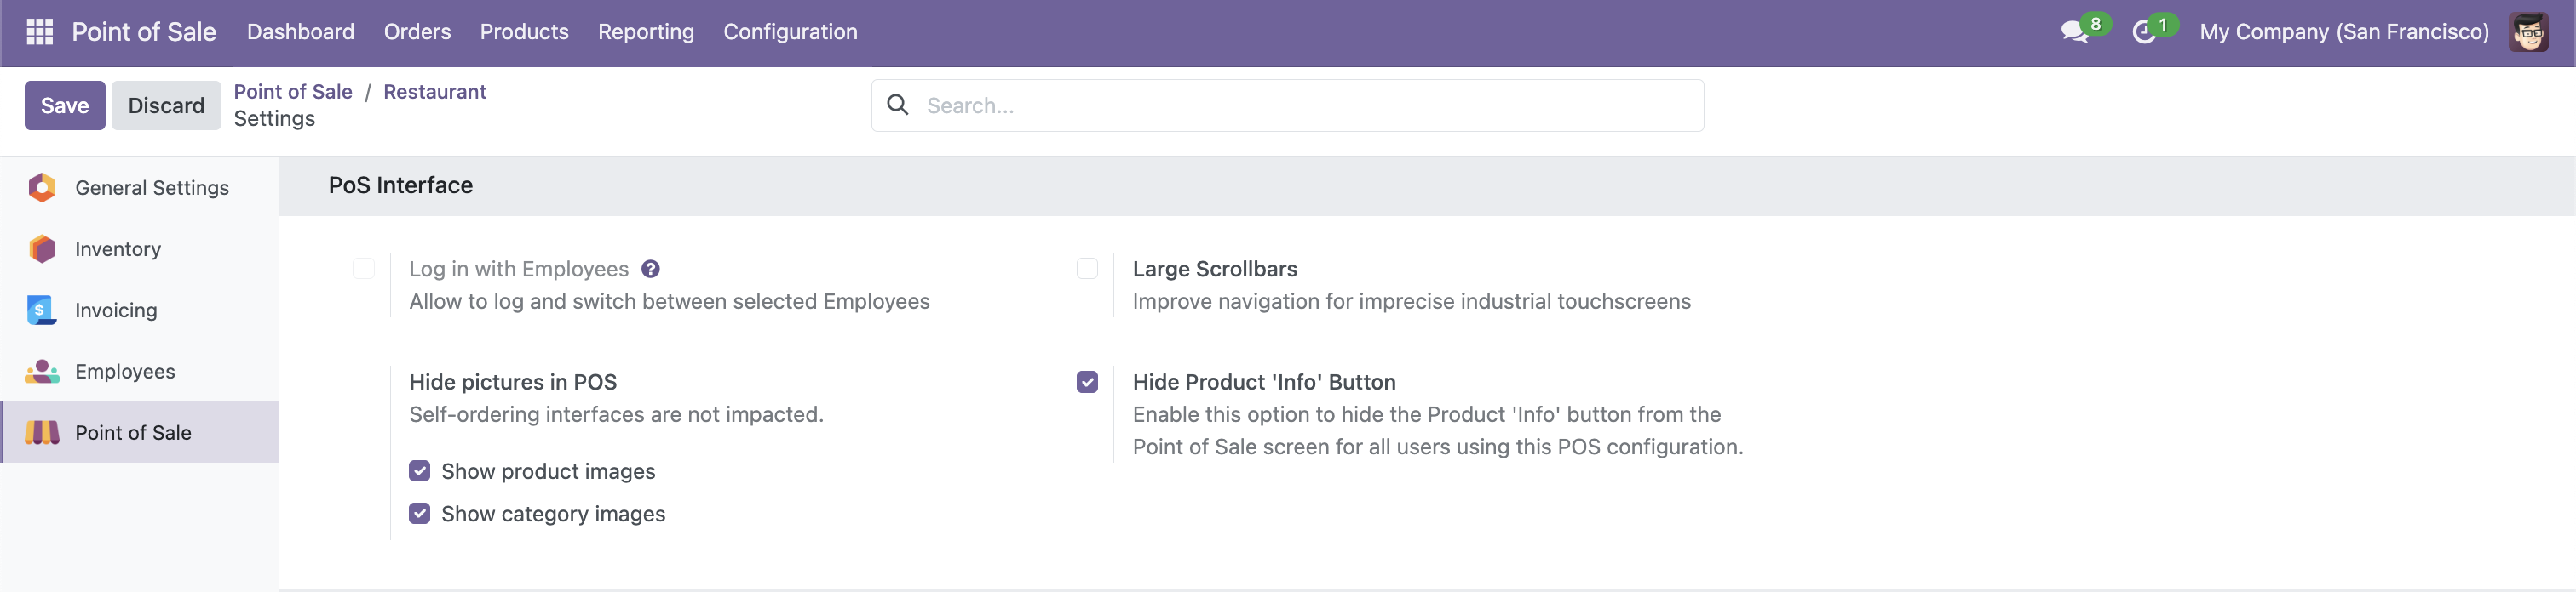Open the Products menu
This screenshot has width=2576, height=592.
524,32
